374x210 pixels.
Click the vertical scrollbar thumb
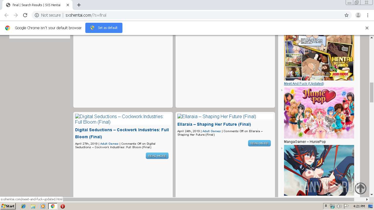[x=372, y=93]
